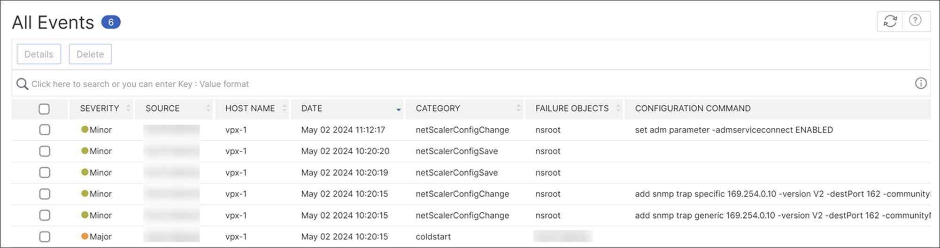The height and width of the screenshot is (248, 940).
Task: Sort by HOST NAME column
Action: 252,108
